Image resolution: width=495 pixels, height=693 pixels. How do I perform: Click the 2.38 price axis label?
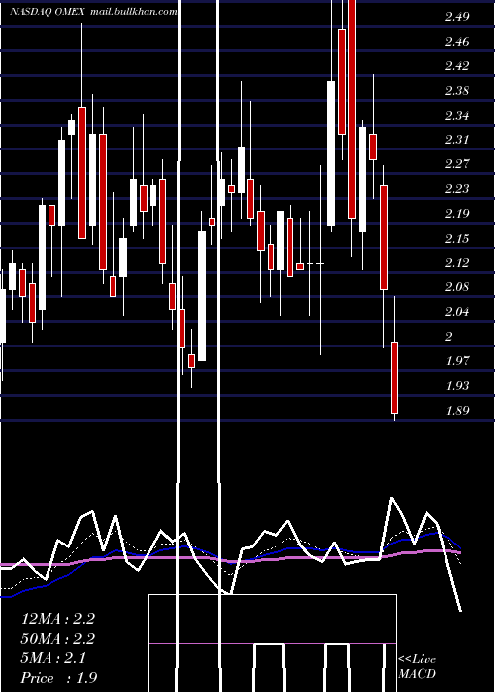457,91
